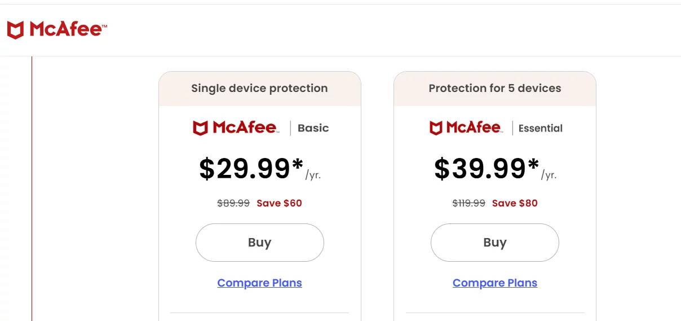The height and width of the screenshot is (321, 681).
Task: Click the crossed-out $89.99 original price
Action: (x=233, y=203)
